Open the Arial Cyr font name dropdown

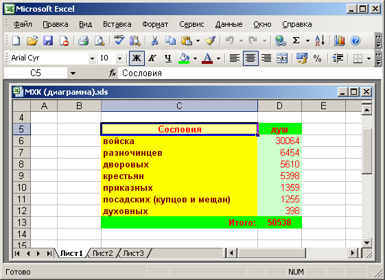[x=92, y=58]
